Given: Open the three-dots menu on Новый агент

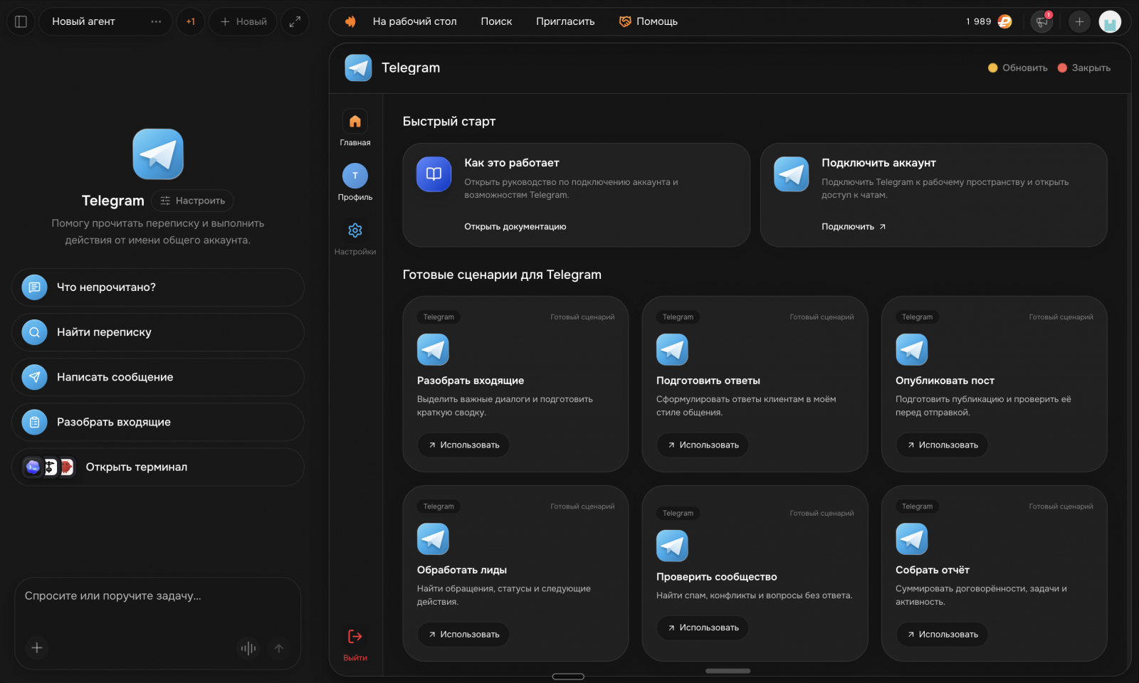Looking at the screenshot, I should tap(156, 21).
